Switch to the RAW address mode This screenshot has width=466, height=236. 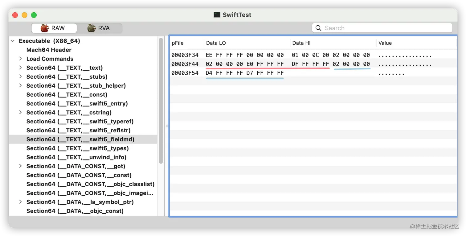(x=54, y=28)
